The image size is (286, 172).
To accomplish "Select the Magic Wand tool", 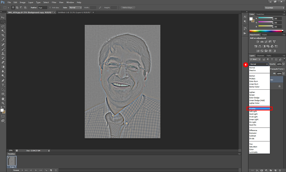I will 3,31.
